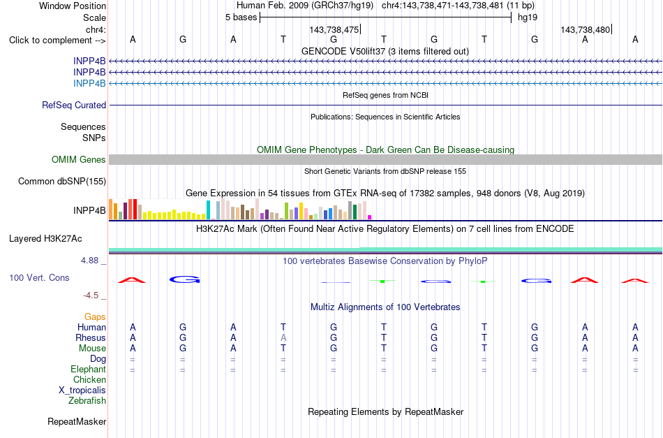Click the 143,738,475 position marker
This screenshot has width=663, height=438.
click(x=334, y=29)
